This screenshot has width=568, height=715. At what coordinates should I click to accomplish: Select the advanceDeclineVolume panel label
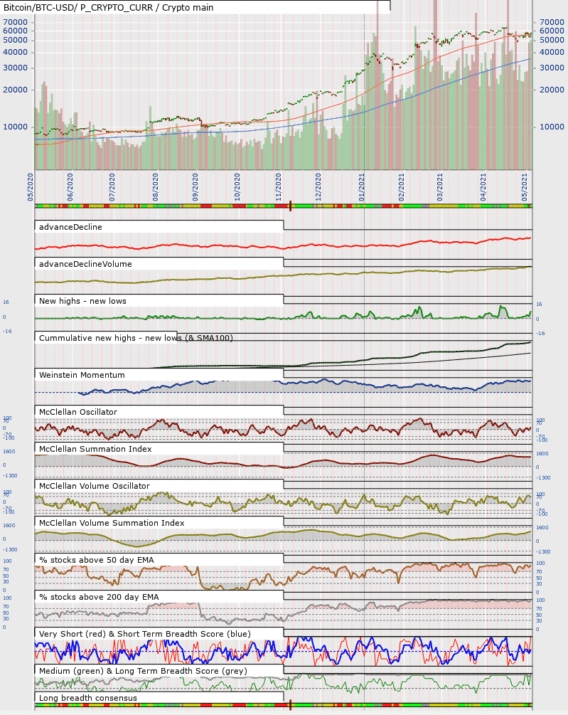[x=85, y=264]
